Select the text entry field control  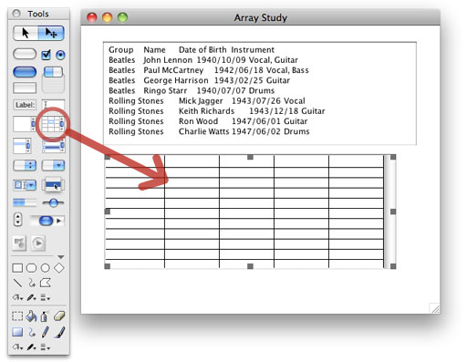coord(53,104)
